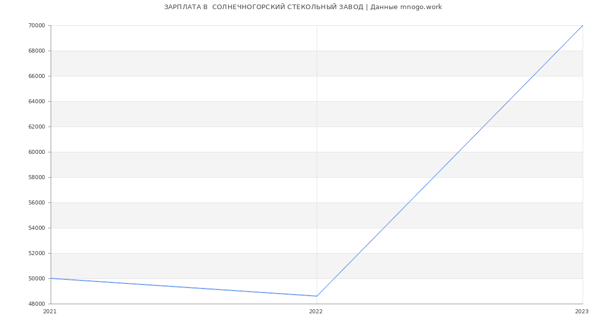Viewport: 608px width, 329px height.
Task: Click the 64000 y-axis label
Action: point(36,101)
